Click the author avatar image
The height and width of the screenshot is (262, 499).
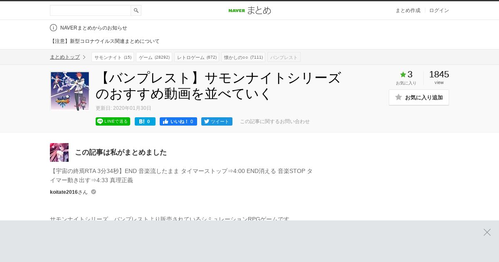click(59, 152)
